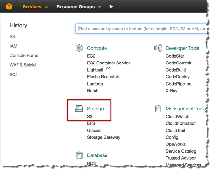Screen dimensions: 213x172
Task: Click the Management Tools heading
Action: pyautogui.click(x=186, y=109)
